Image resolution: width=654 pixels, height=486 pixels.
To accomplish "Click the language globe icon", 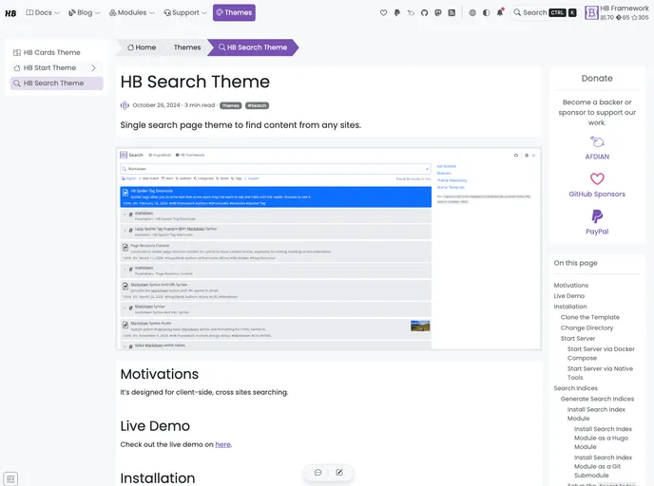I will (x=472, y=13).
